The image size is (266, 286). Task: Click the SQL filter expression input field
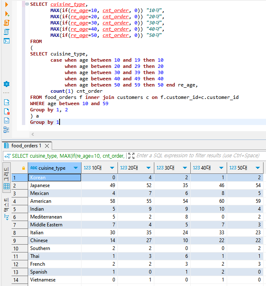199,156
